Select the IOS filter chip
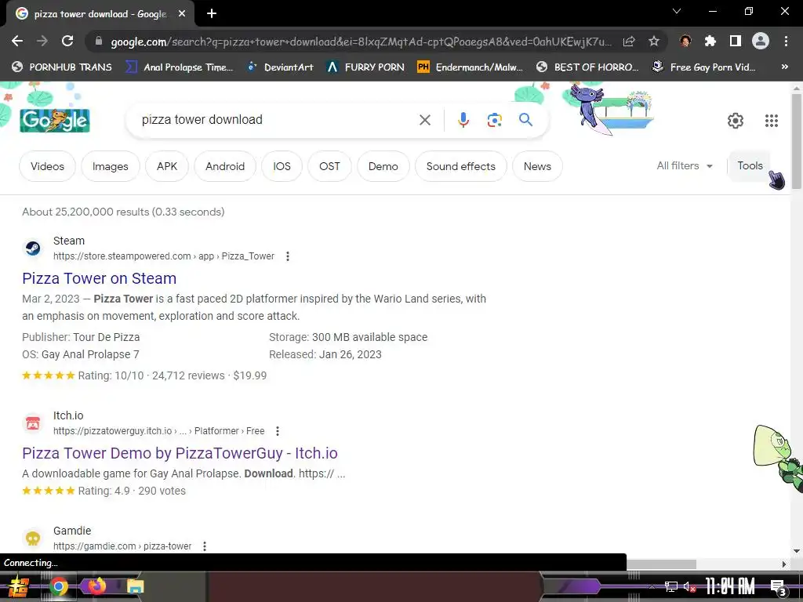 [x=282, y=166]
